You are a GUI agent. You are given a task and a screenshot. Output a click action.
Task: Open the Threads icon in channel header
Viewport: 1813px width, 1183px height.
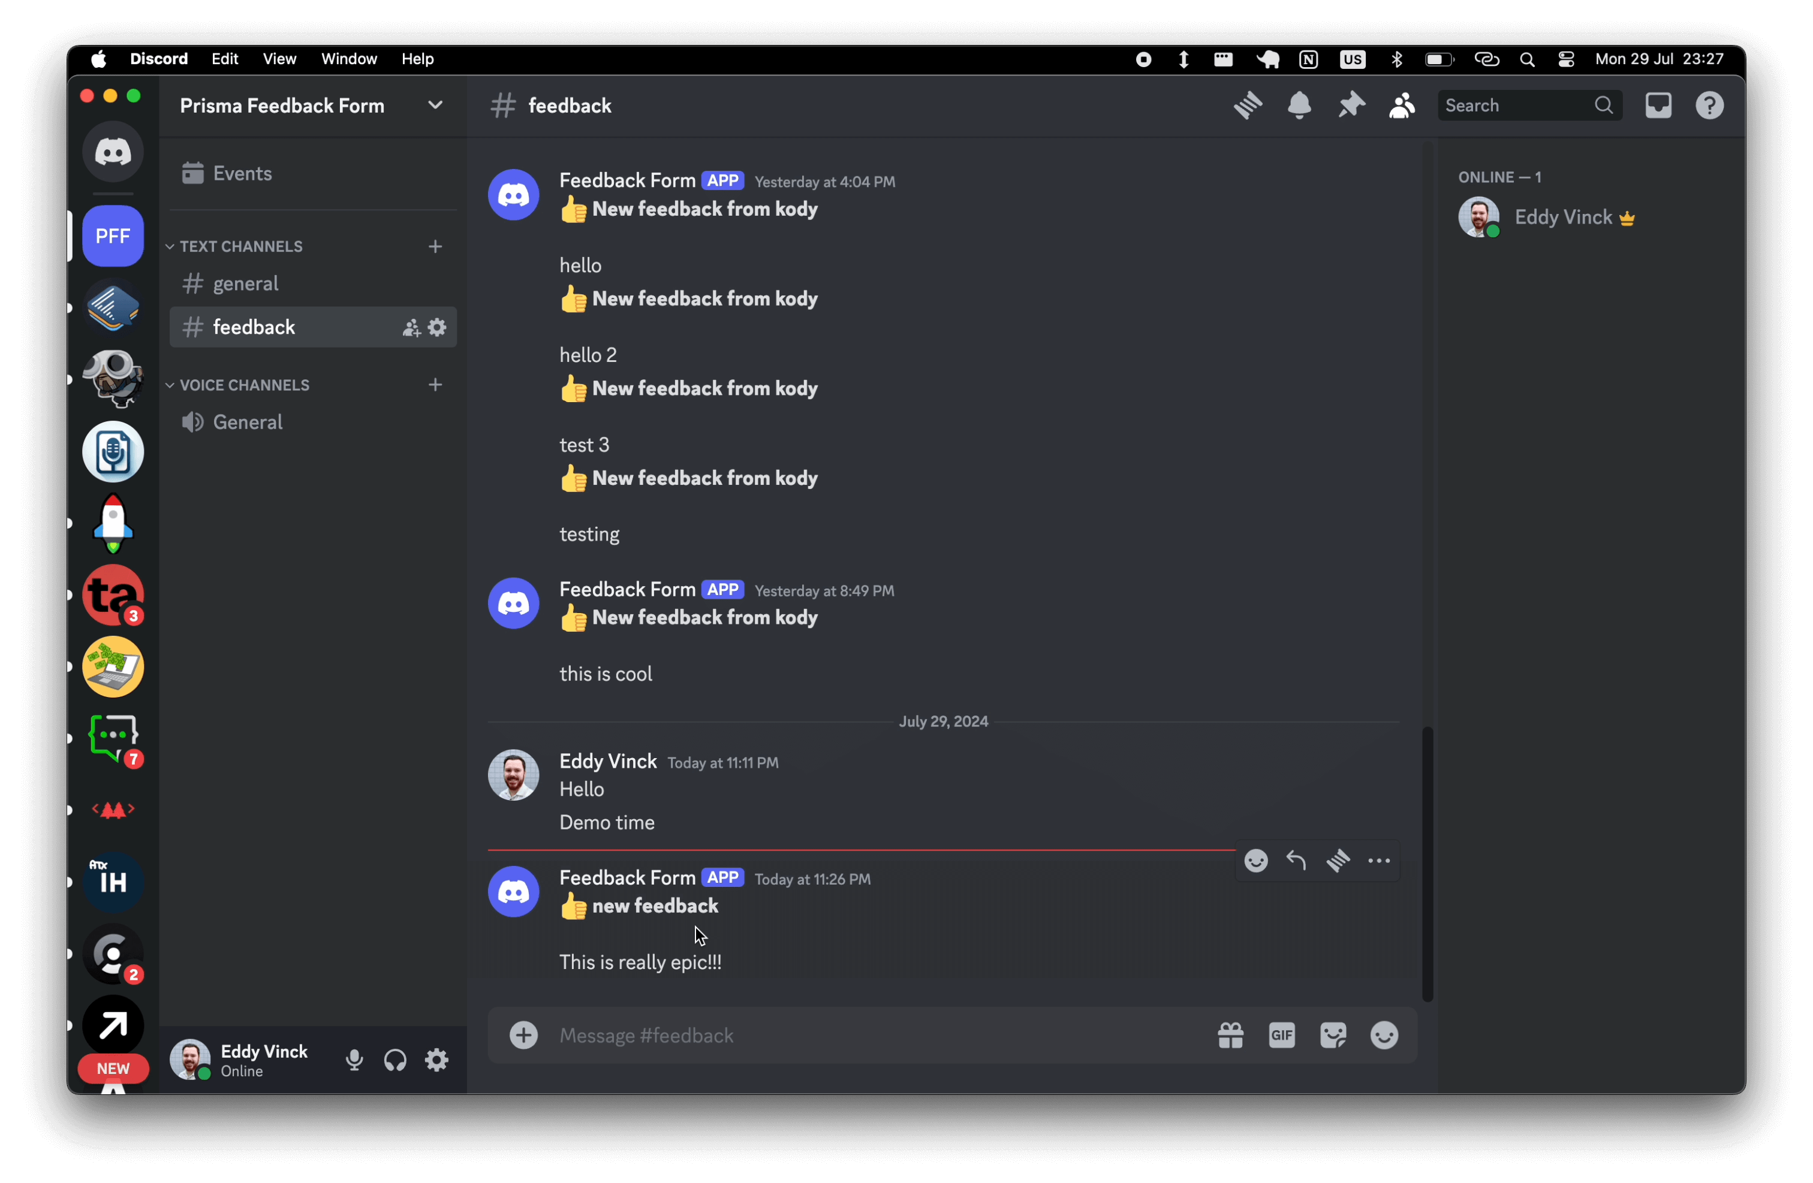1248,105
